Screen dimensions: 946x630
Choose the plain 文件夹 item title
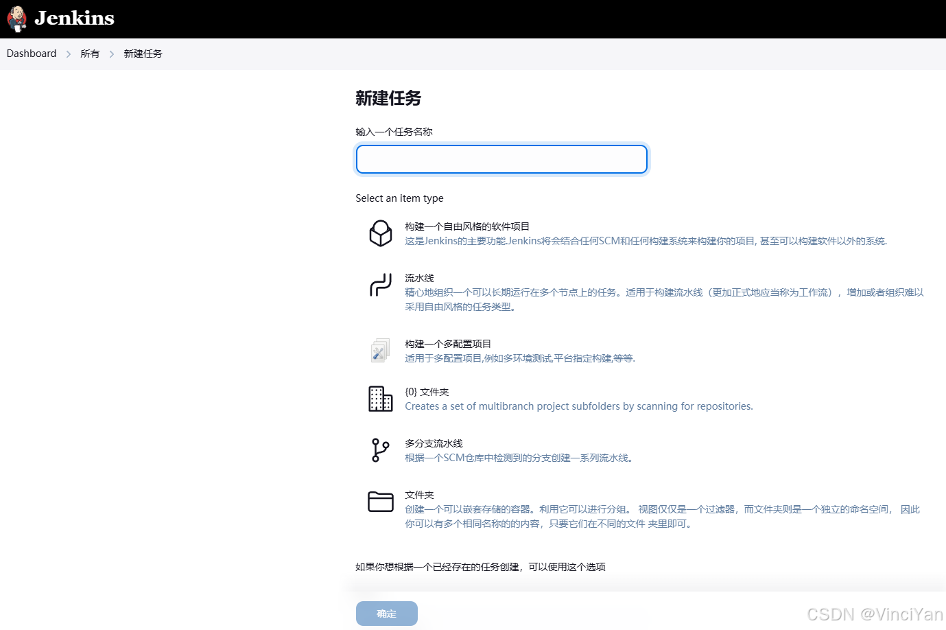(419, 495)
